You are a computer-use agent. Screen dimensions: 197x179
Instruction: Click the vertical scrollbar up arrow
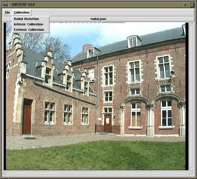192,24
